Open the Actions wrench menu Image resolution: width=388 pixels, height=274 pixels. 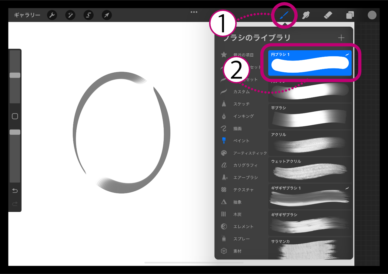(x=52, y=15)
